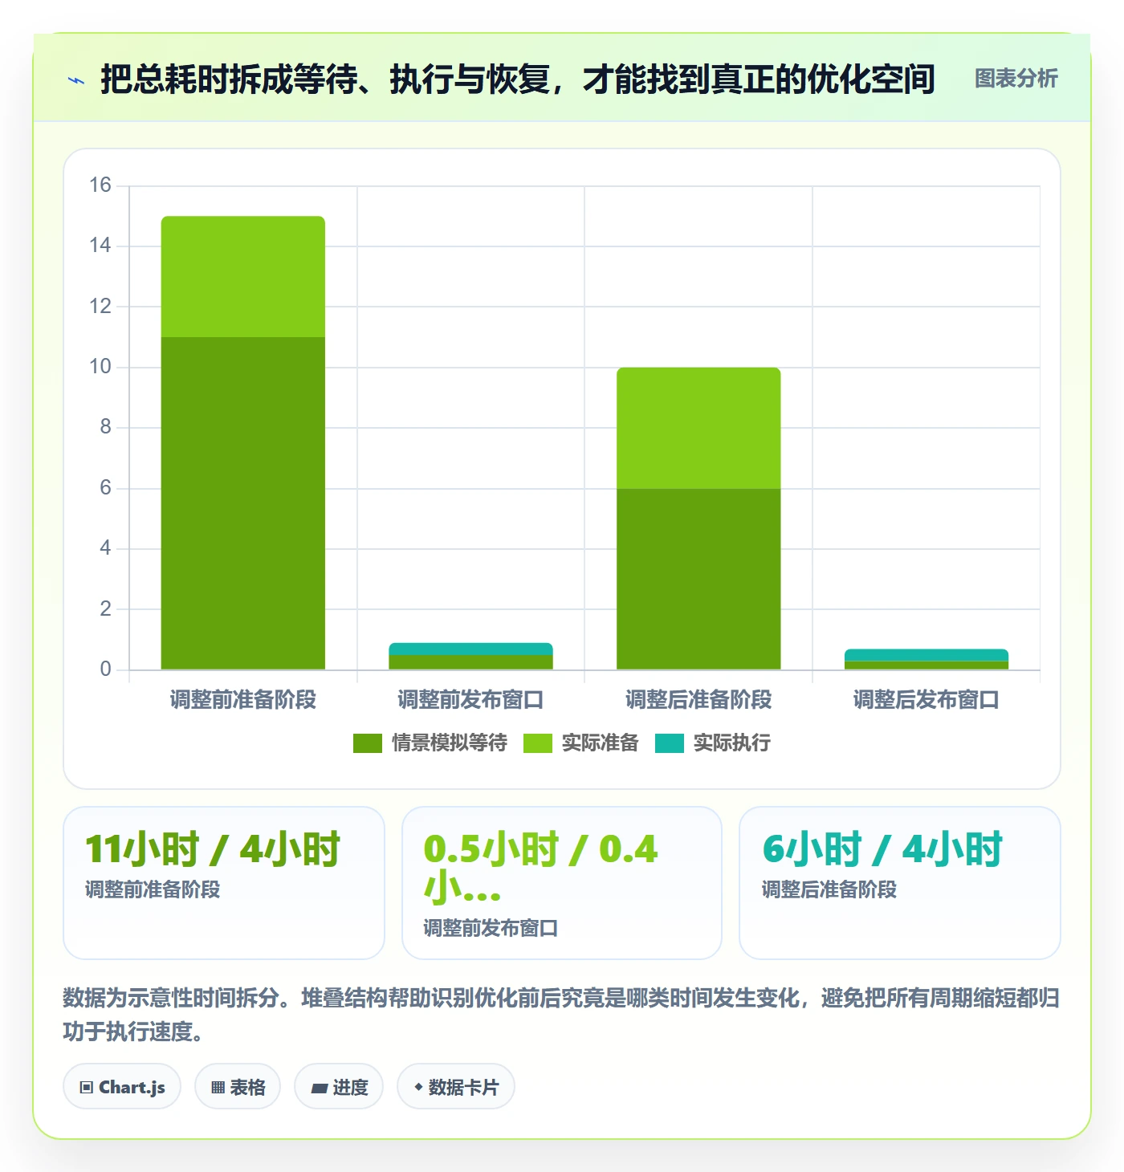Click the 调整后准备阶段 caption in the stat card
The image size is (1124, 1172).
(829, 889)
